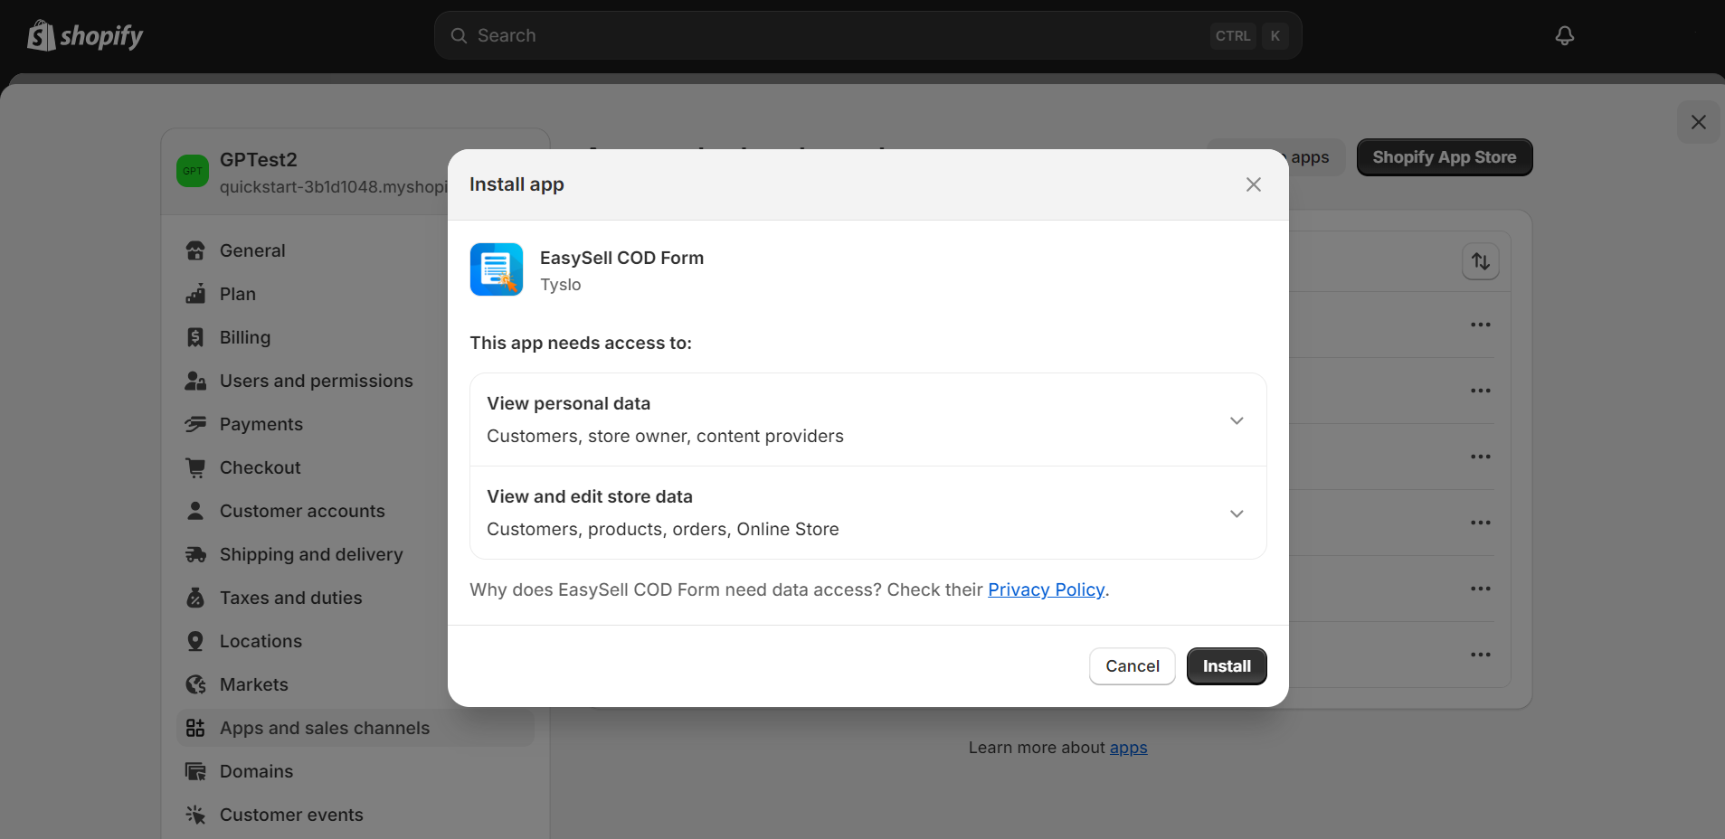Image resolution: width=1725 pixels, height=839 pixels.
Task: Expand View personal data permissions
Action: [1236, 420]
